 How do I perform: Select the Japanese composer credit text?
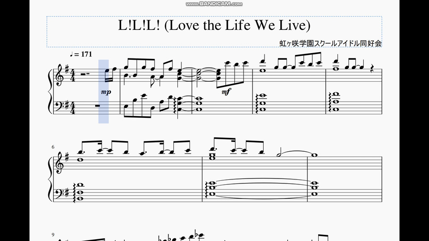(x=331, y=43)
